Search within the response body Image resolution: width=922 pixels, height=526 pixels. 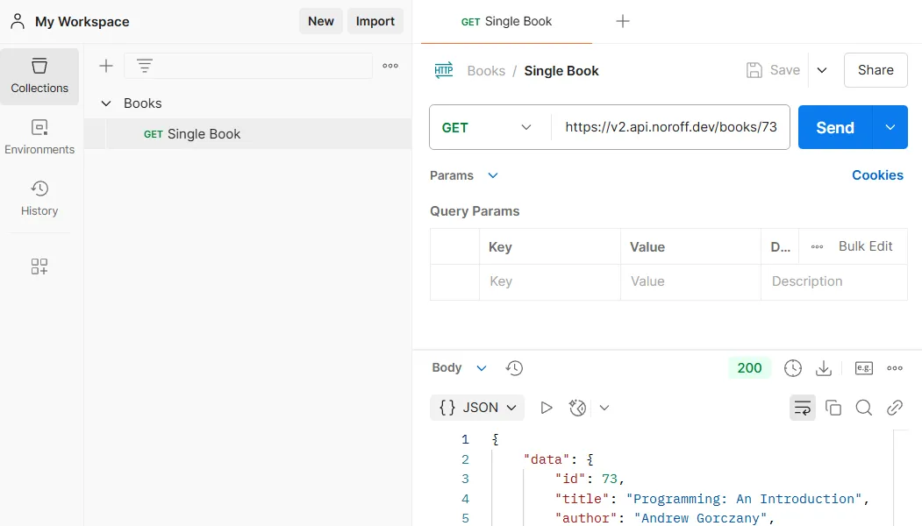[x=864, y=408]
